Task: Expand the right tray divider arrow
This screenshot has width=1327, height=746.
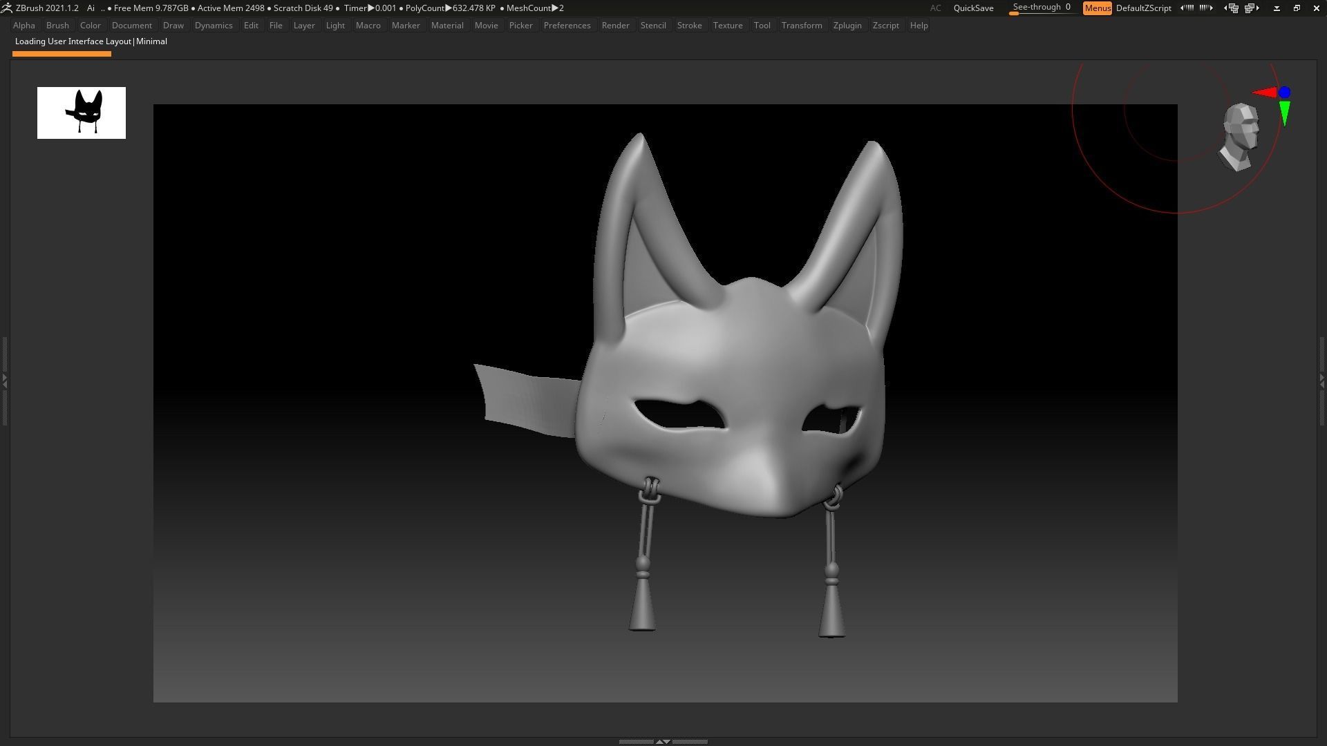Action: 1322,380
